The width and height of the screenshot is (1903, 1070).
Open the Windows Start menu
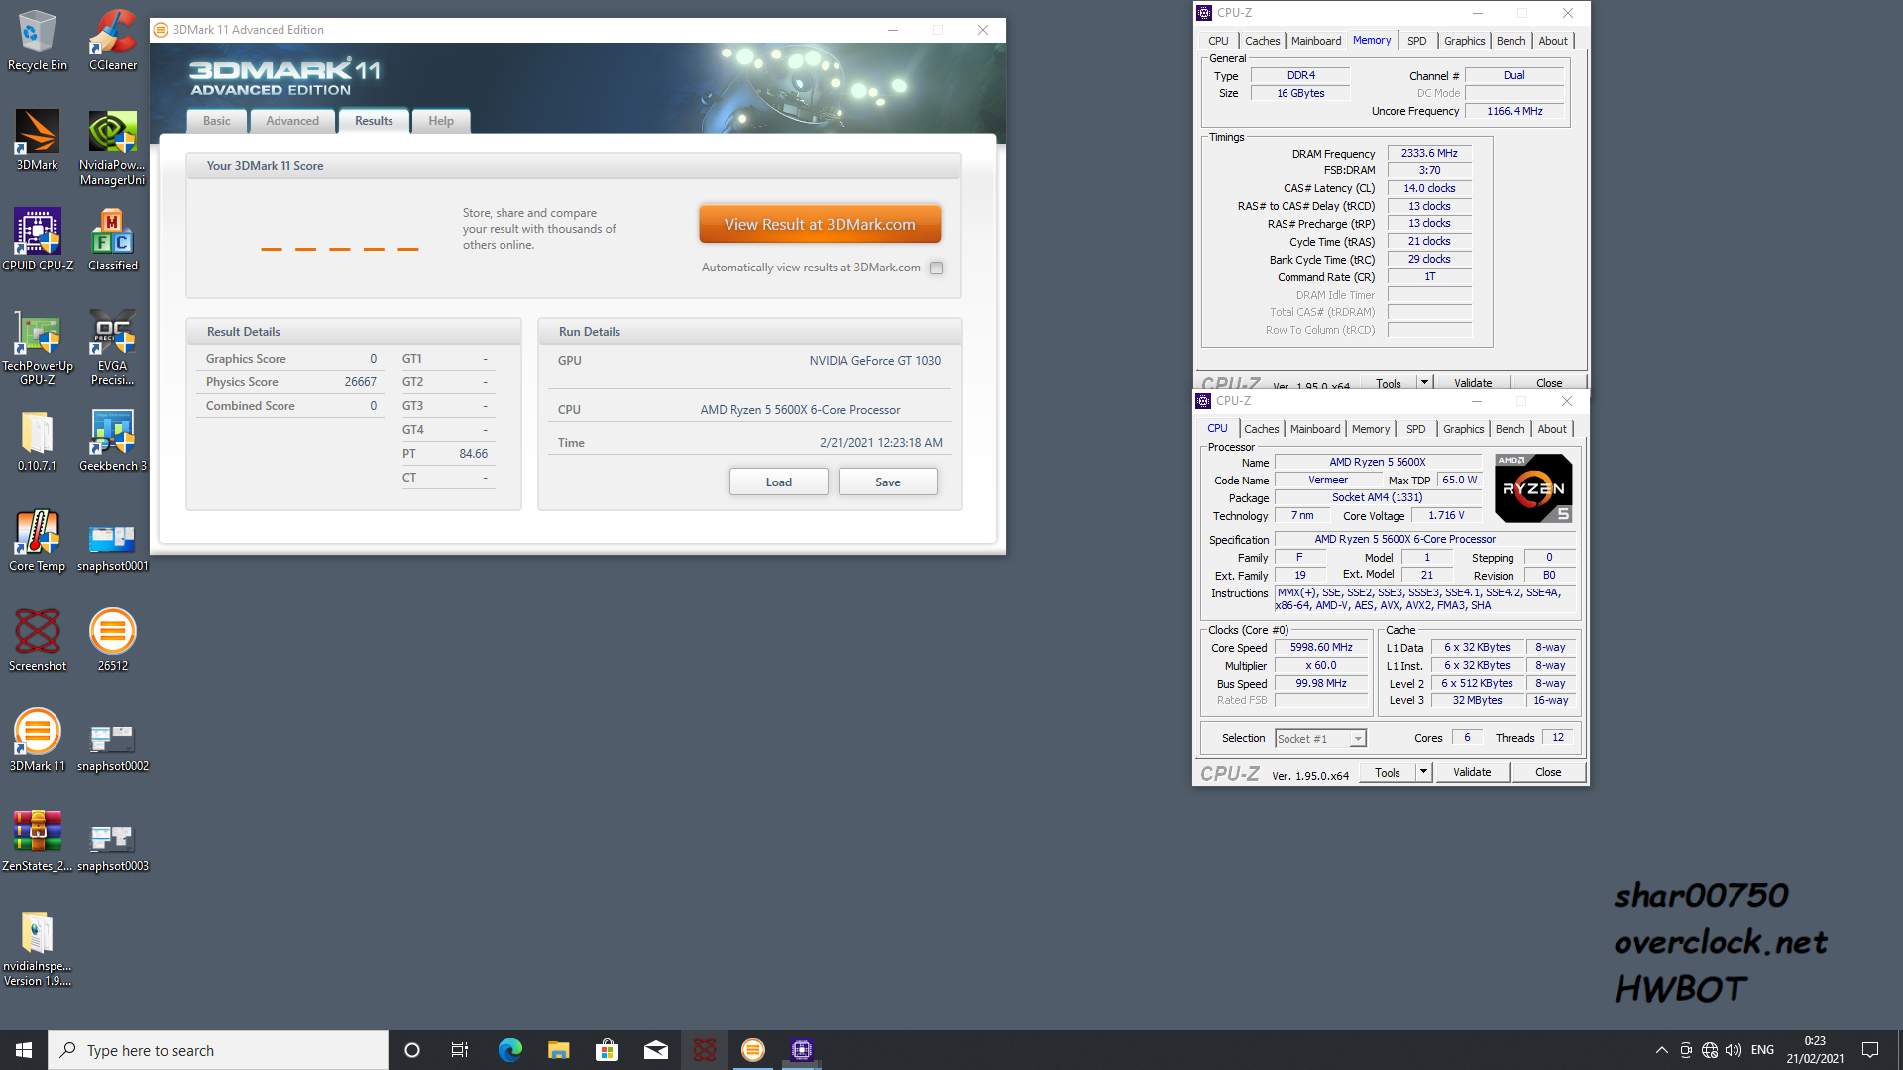pos(24,1050)
